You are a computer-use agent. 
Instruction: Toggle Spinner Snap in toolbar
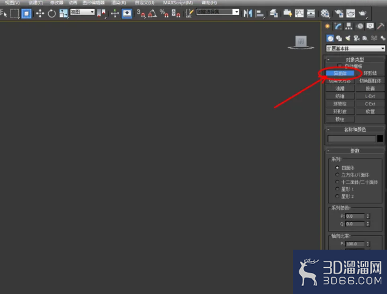tap(176, 13)
